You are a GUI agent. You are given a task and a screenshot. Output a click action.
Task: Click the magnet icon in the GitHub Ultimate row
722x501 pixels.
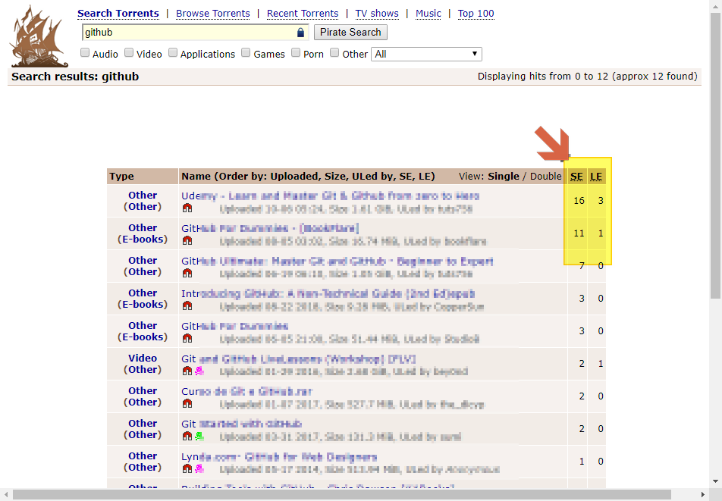pos(187,274)
